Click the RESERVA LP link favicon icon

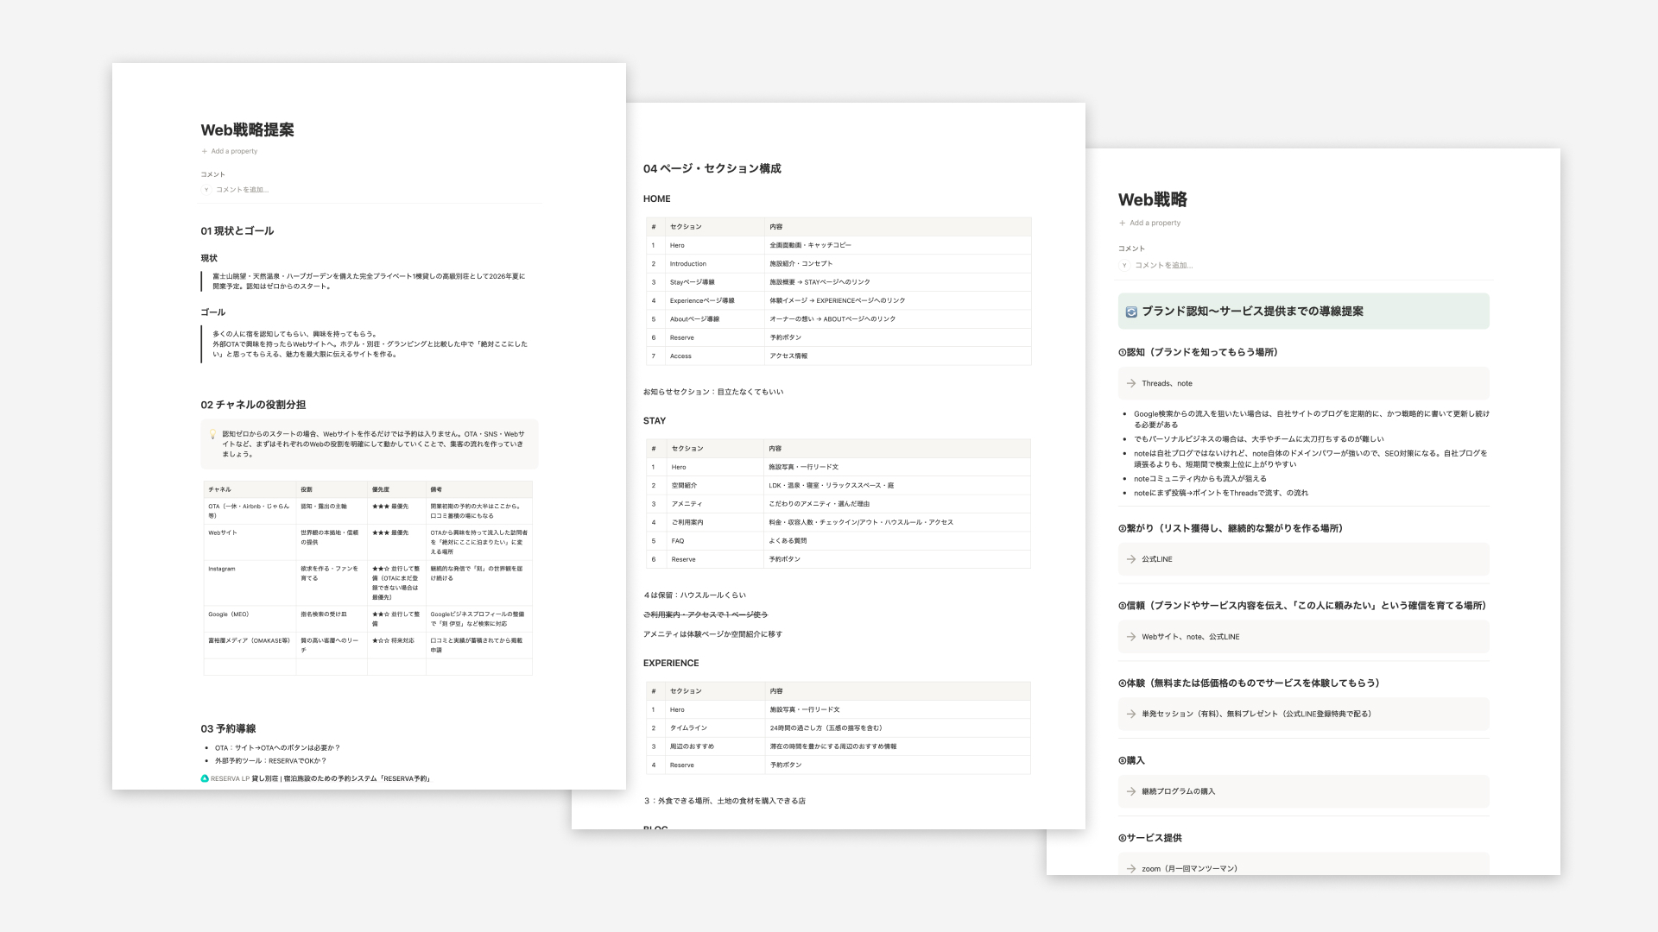(x=205, y=778)
